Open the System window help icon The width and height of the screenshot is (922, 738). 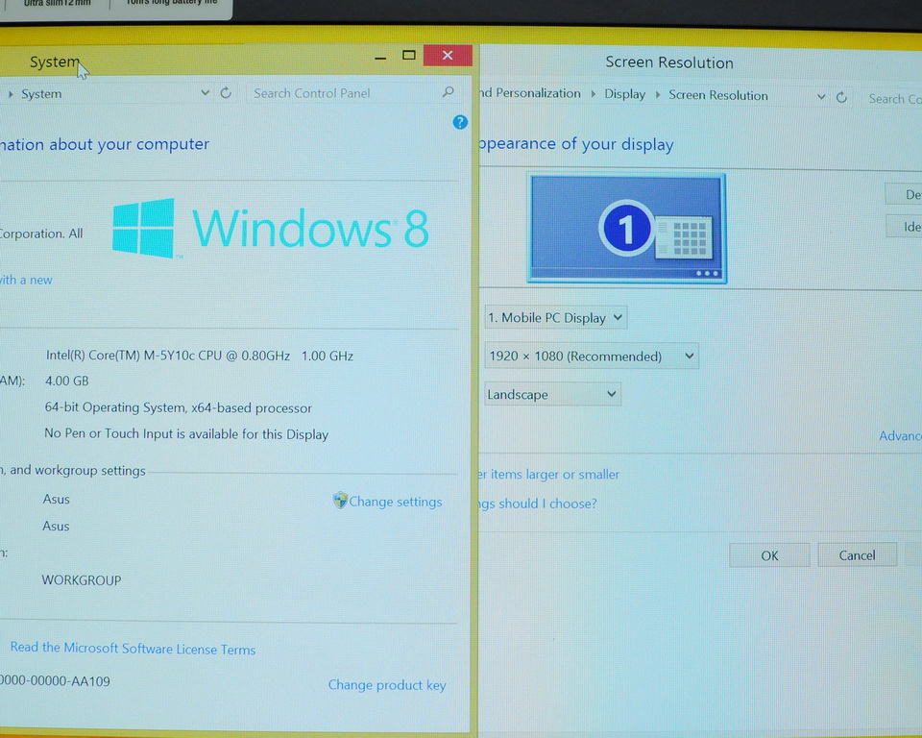[460, 122]
